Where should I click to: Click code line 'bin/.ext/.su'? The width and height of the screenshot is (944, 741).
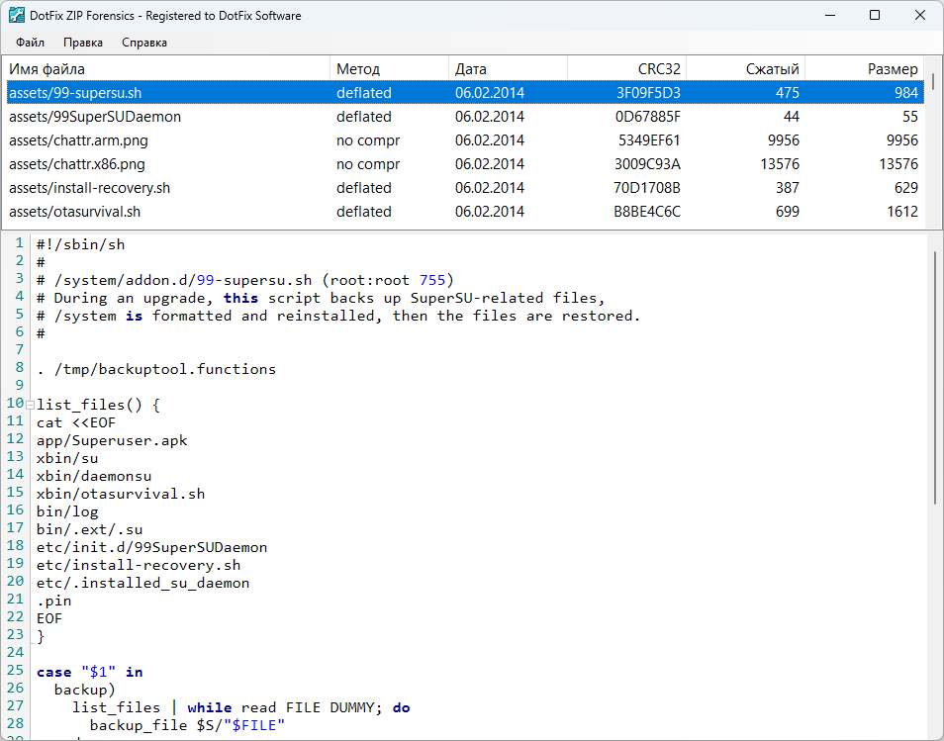[x=89, y=529]
